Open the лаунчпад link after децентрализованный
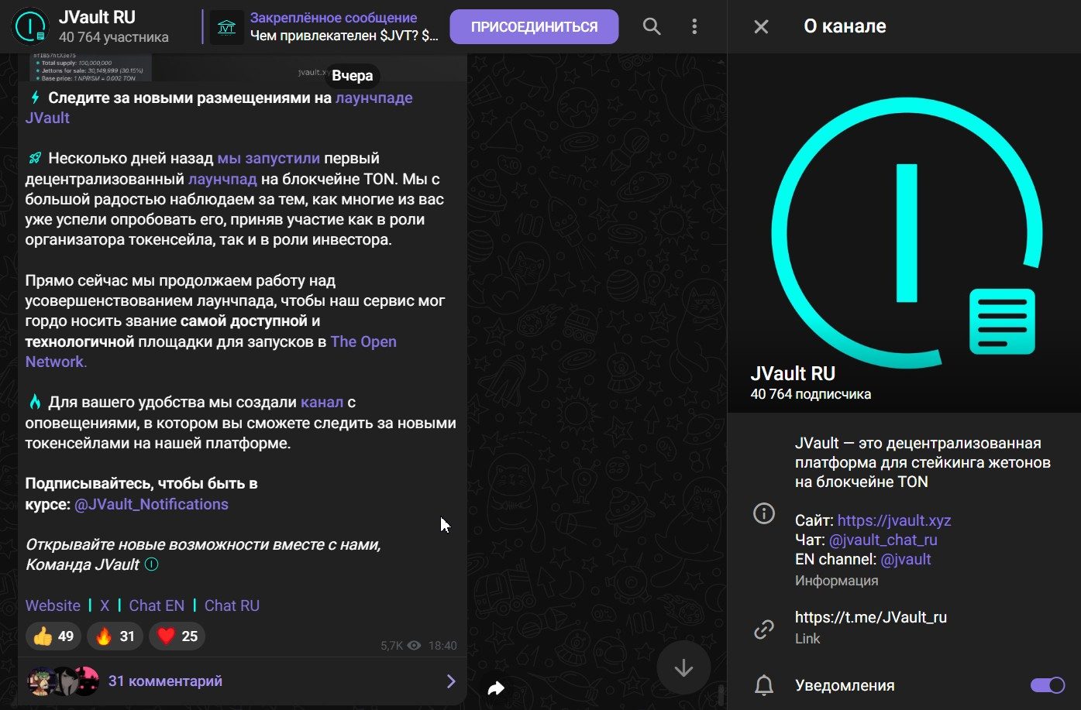 [222, 179]
